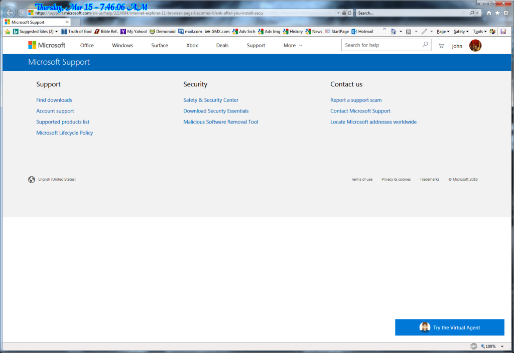Open the address bar autocomplete dropdown arrow
This screenshot has height=353, width=514.
[338, 13]
